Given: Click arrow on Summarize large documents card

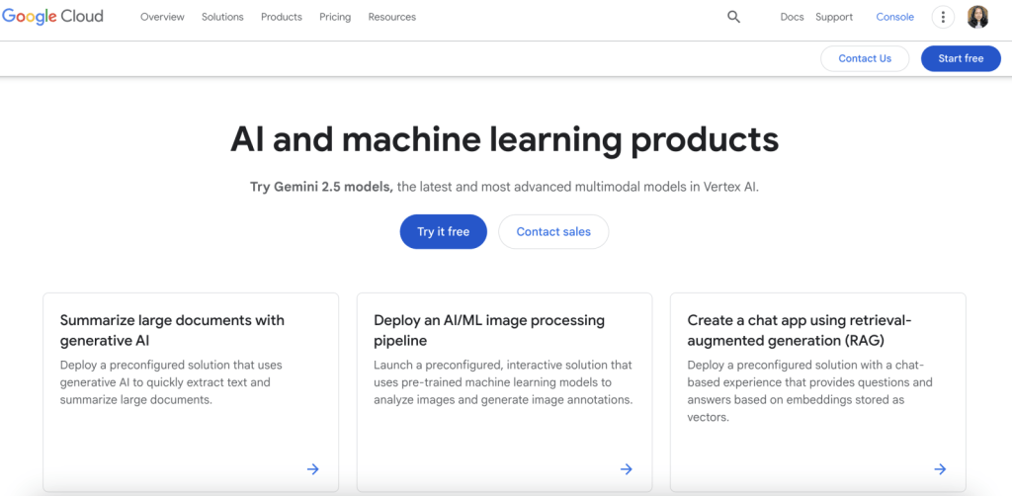Looking at the screenshot, I should click(312, 469).
